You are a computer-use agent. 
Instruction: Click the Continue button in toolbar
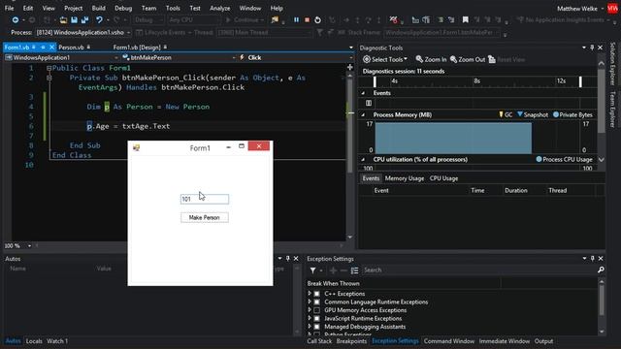[x=245, y=19]
